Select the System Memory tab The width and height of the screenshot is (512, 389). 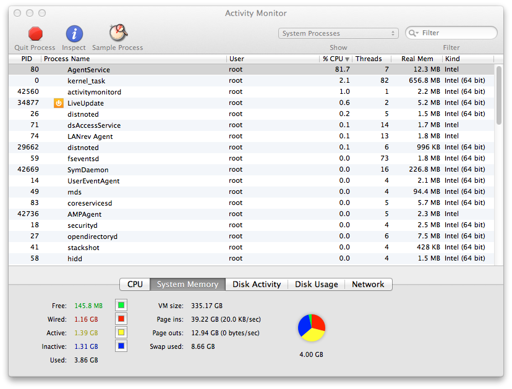(188, 284)
